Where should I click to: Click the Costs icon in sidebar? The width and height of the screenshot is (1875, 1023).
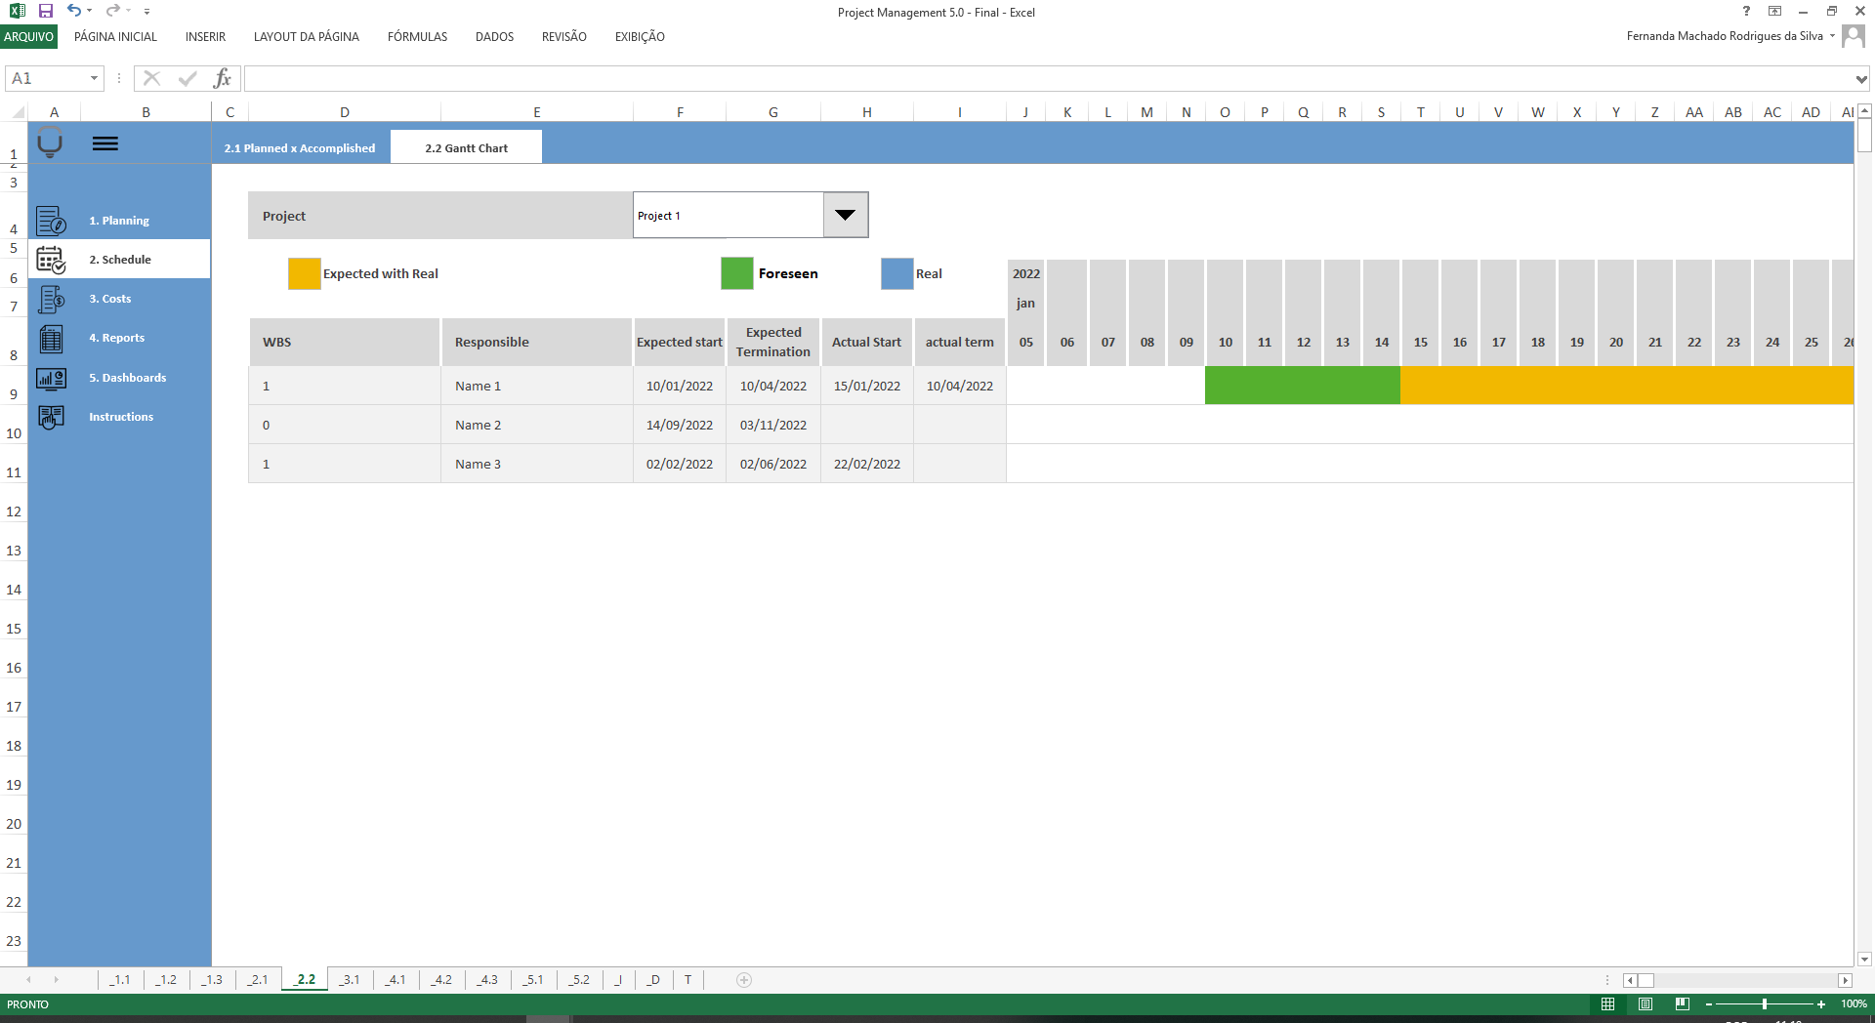(x=52, y=298)
